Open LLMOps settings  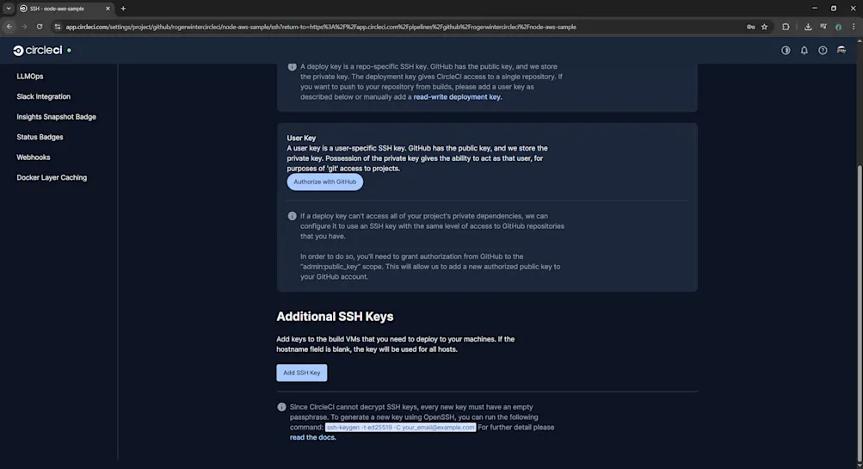30,77
